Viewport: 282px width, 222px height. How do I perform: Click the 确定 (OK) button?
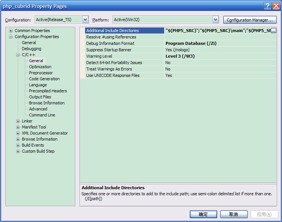coord(203,214)
